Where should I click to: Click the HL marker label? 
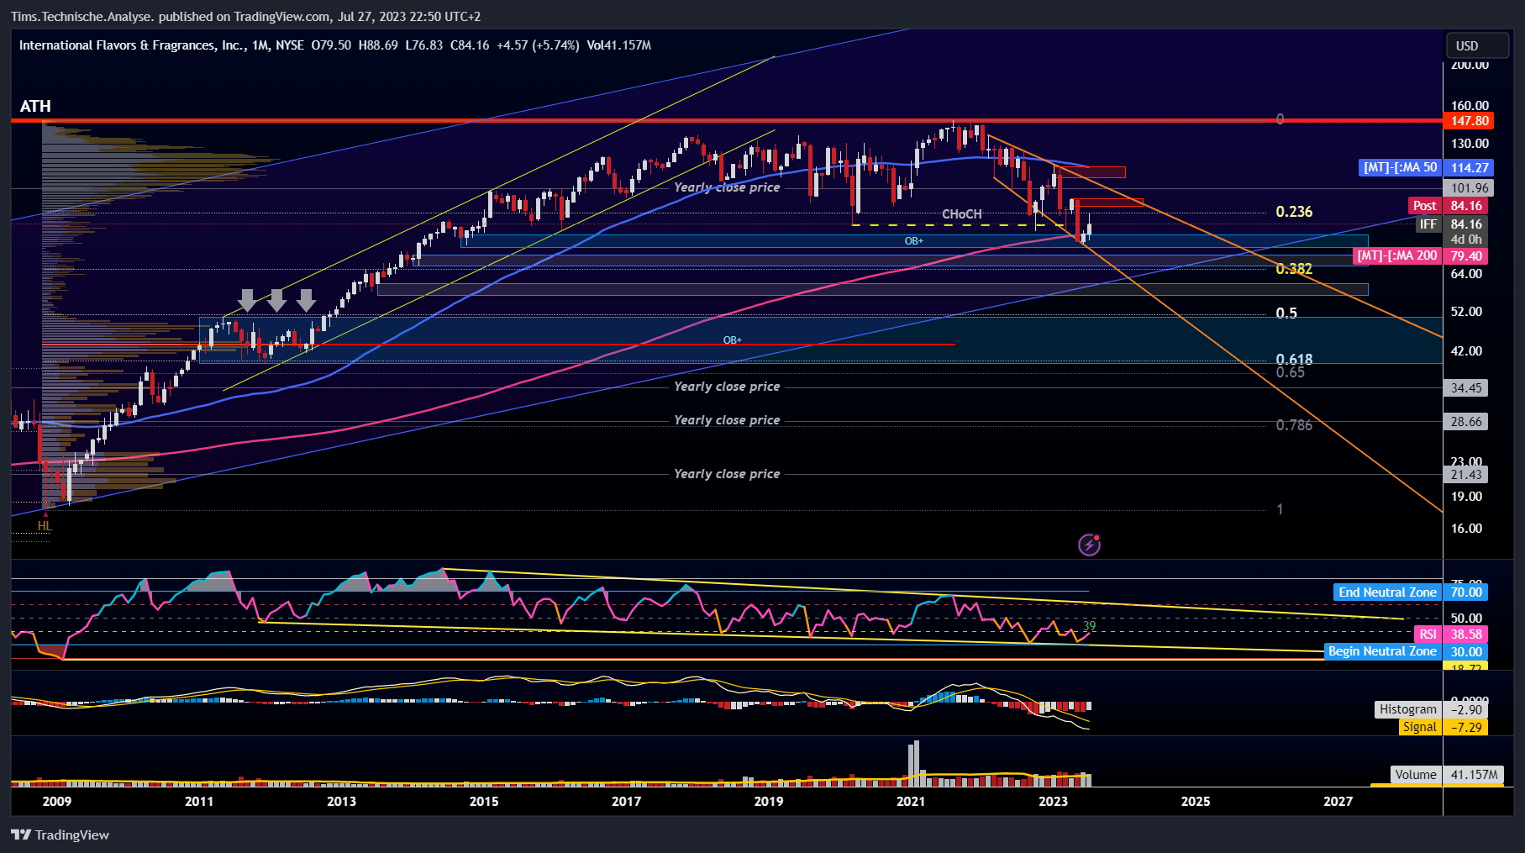tap(45, 526)
